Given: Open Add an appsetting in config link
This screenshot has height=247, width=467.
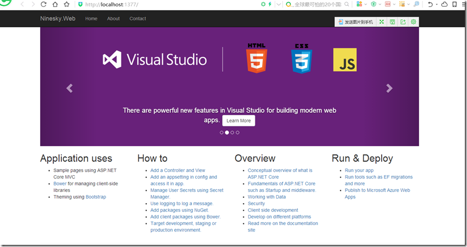Looking at the screenshot, I should 183,180.
